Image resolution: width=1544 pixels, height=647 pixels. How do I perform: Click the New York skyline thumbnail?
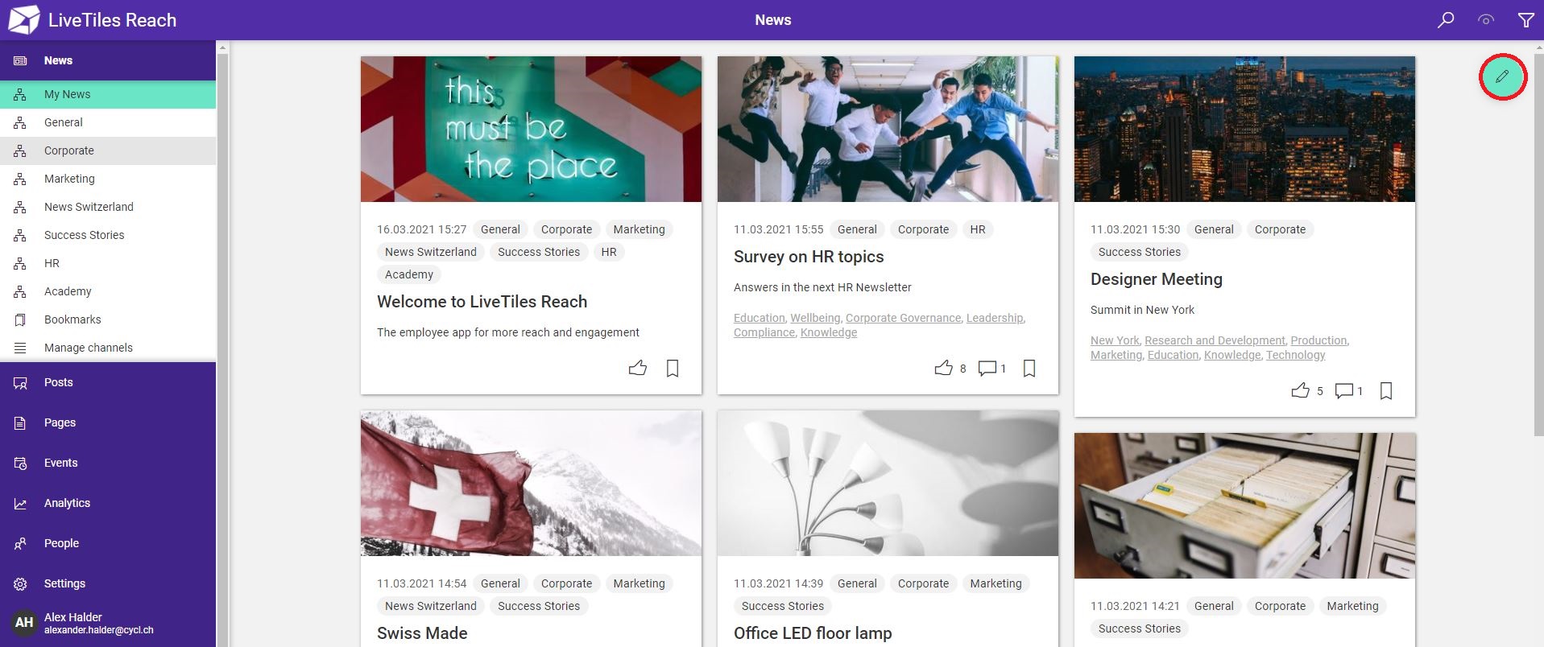click(x=1244, y=129)
